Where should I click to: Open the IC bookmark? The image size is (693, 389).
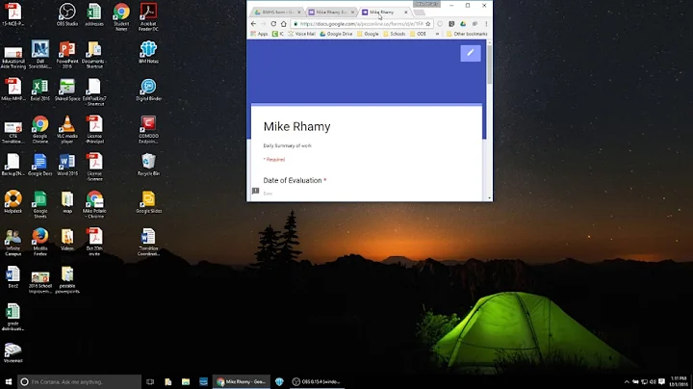[278, 34]
